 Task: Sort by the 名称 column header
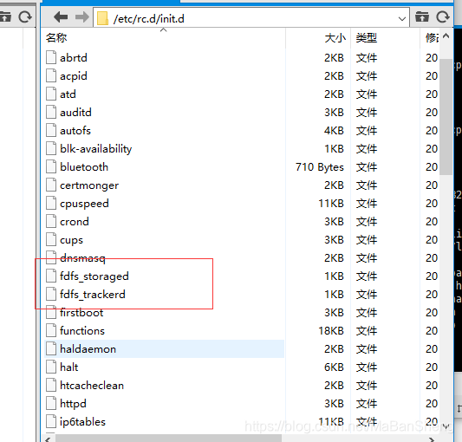click(56, 38)
